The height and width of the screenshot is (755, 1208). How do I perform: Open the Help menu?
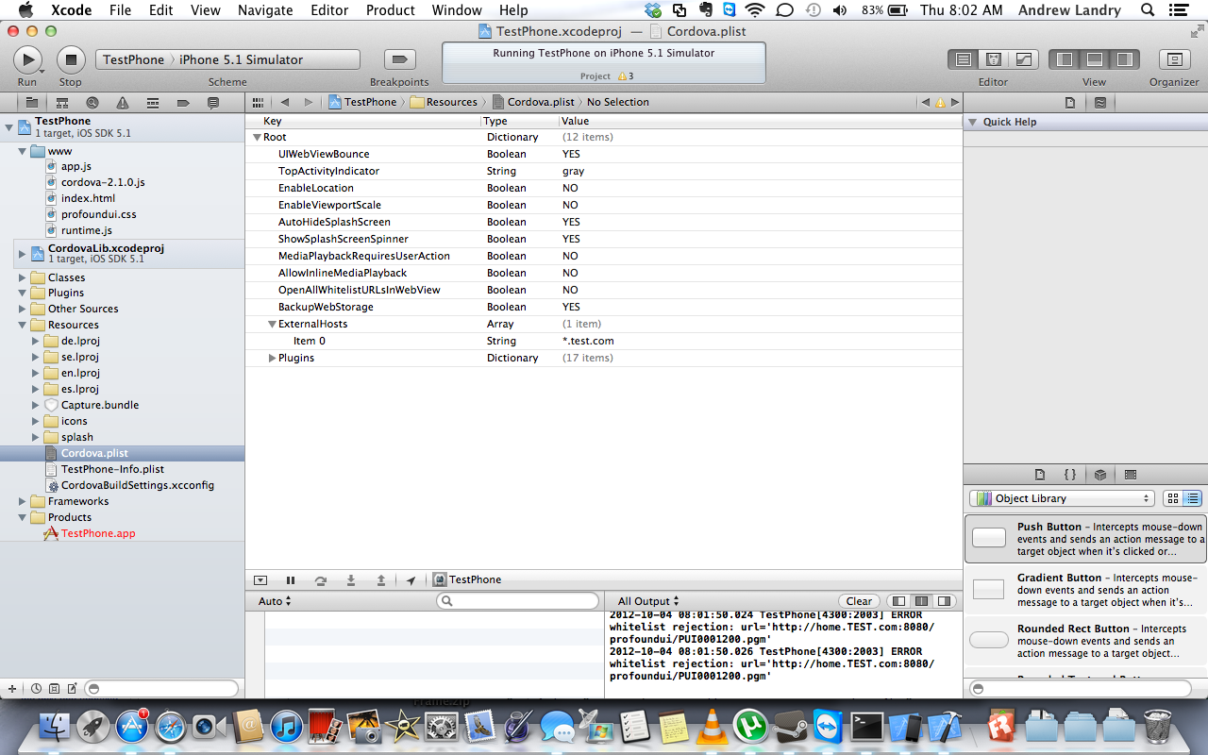coord(513,10)
